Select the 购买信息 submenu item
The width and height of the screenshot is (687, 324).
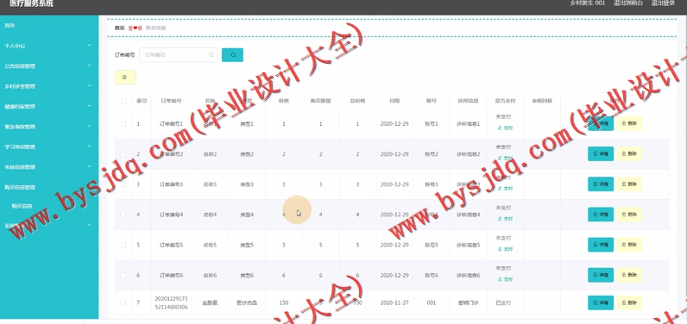tap(22, 207)
